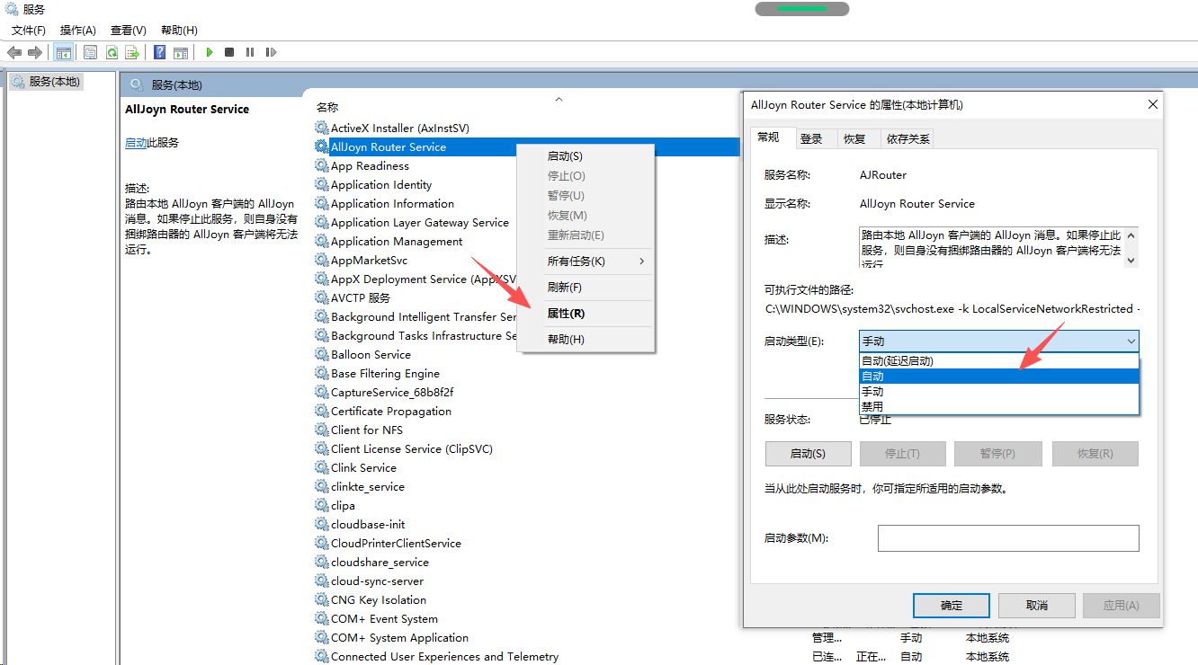The width and height of the screenshot is (1198, 665).
Task: Click gear icon beside Client for NFS
Action: [x=322, y=430]
